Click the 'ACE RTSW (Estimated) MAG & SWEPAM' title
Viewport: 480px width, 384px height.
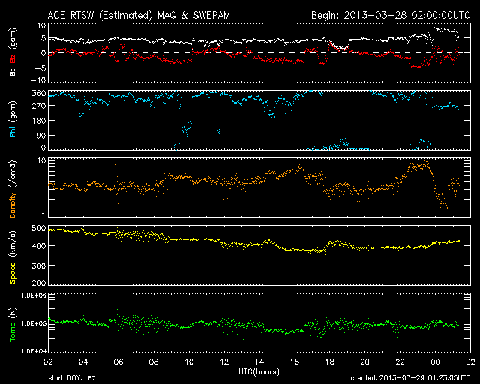(x=139, y=15)
